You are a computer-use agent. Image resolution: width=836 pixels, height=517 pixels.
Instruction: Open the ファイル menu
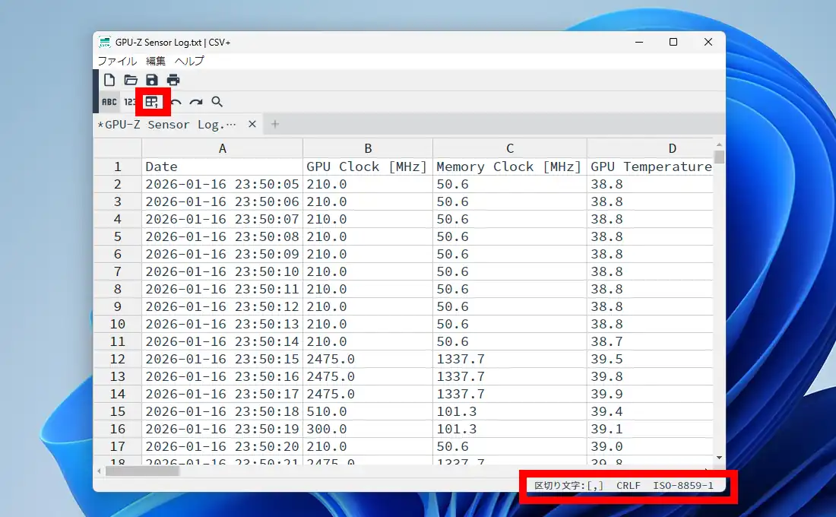pyautogui.click(x=117, y=61)
